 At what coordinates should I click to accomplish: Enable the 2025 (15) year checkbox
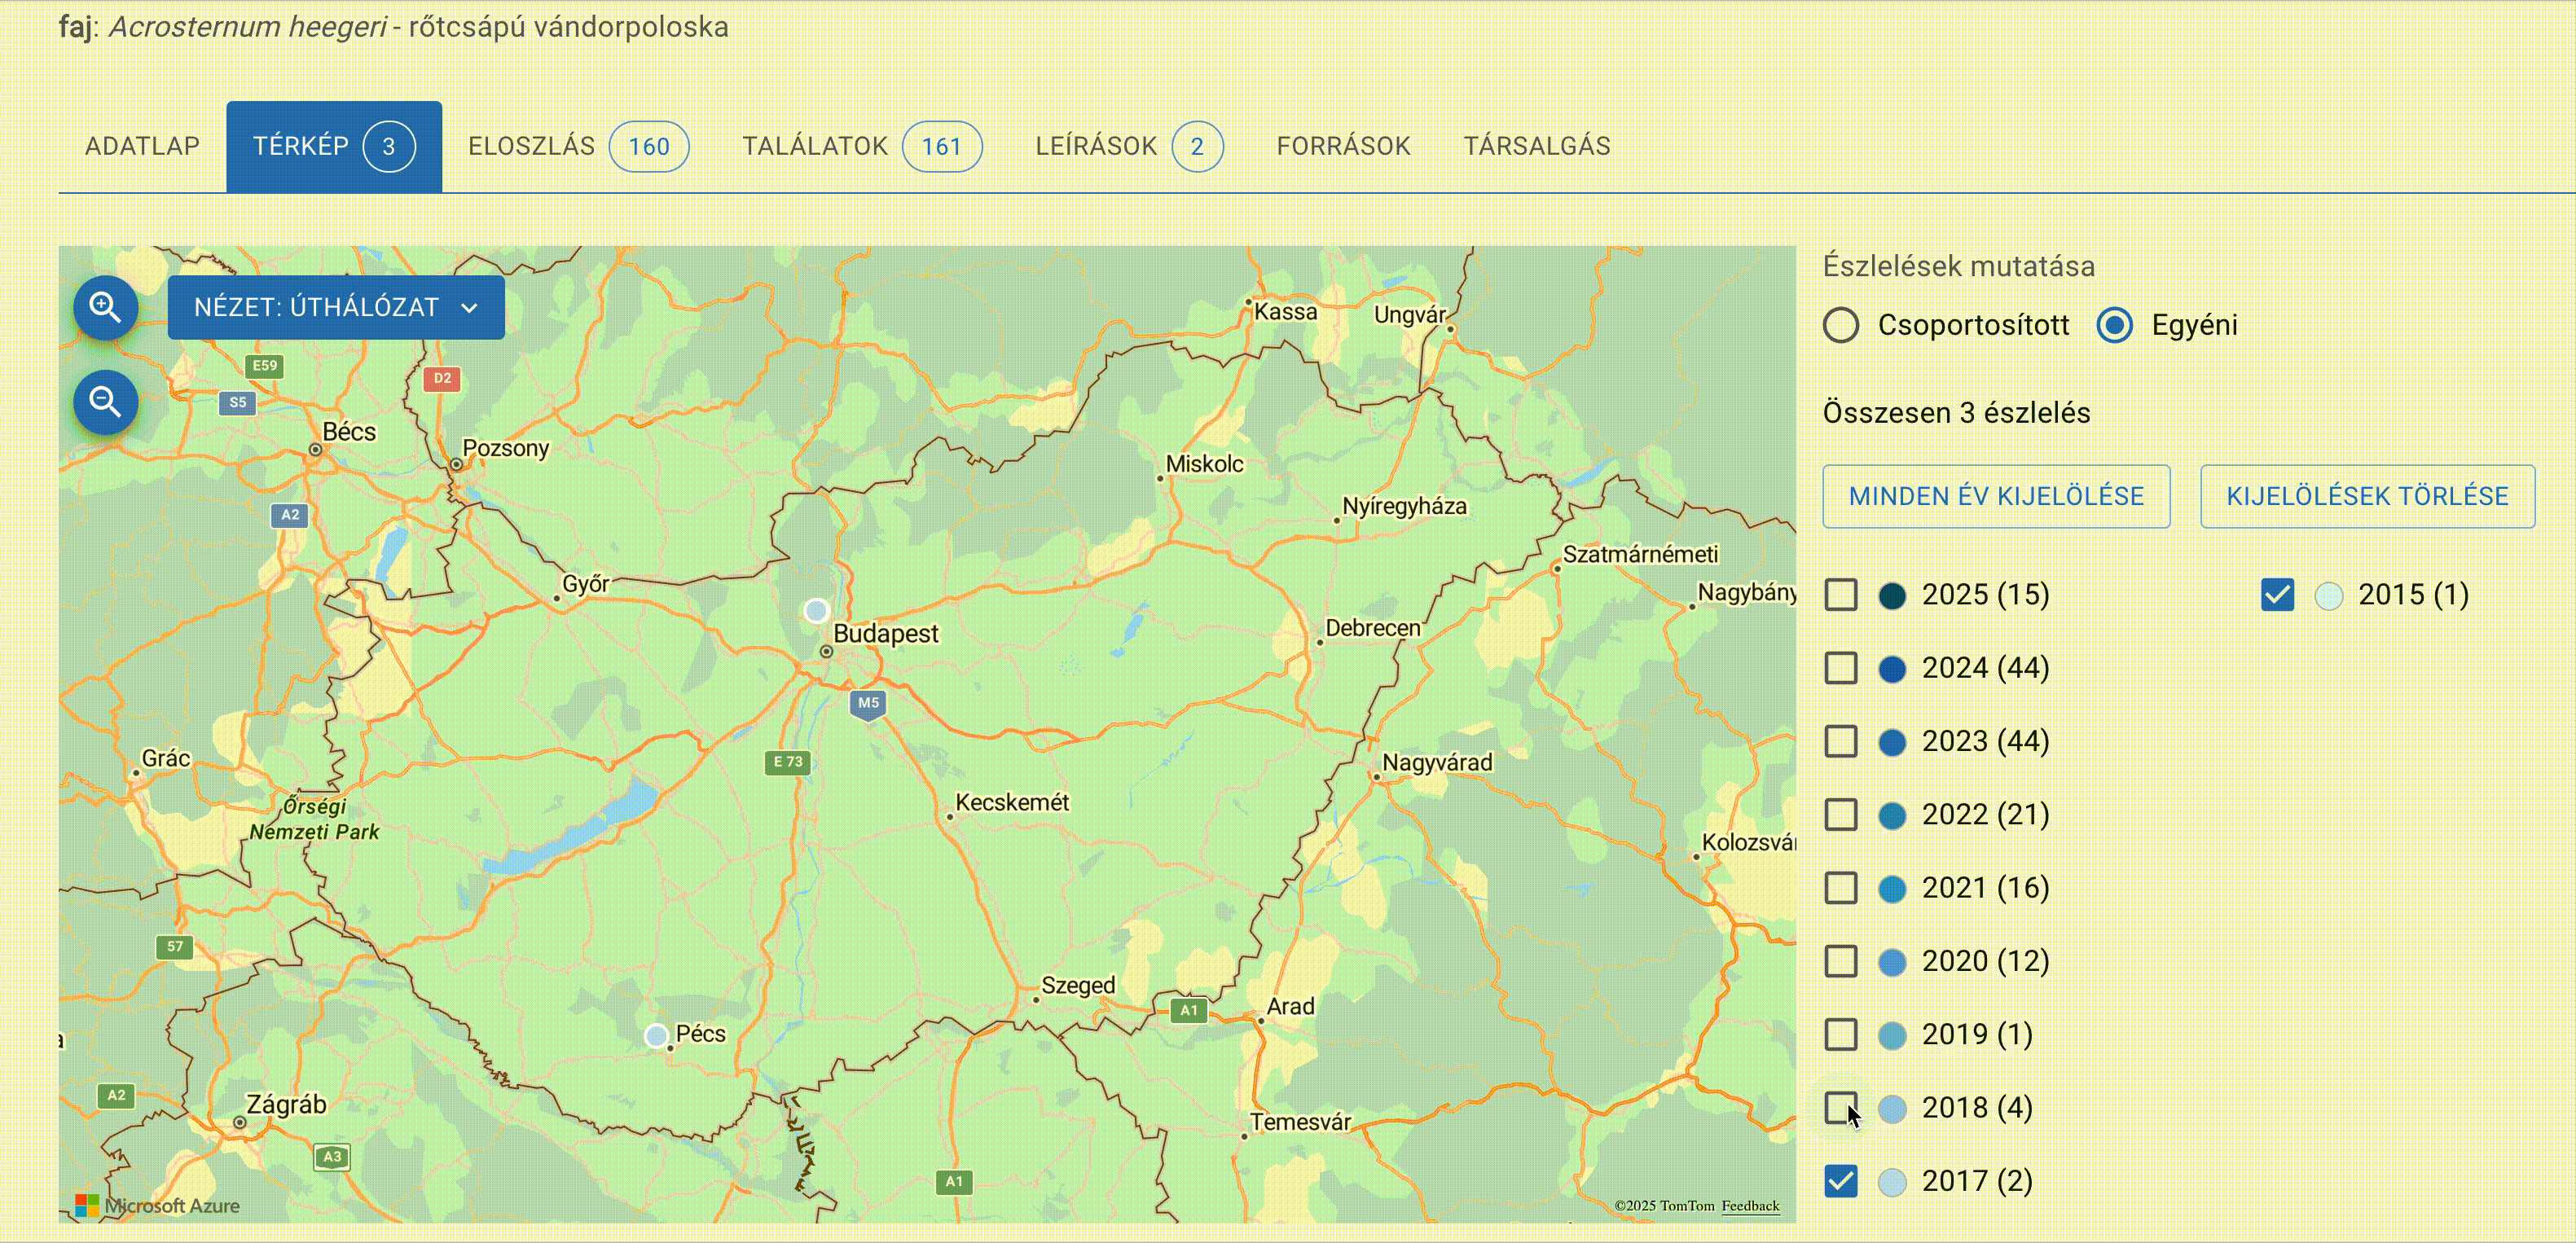point(1840,595)
